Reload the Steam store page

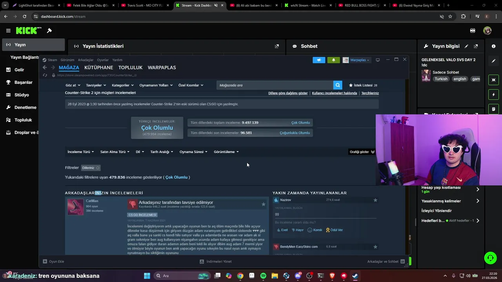point(45,75)
